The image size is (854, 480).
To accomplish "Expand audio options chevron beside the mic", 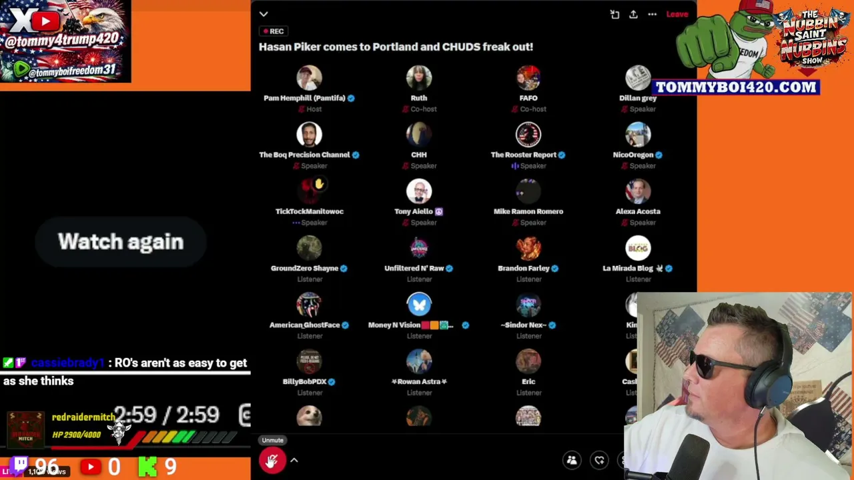I will [294, 461].
